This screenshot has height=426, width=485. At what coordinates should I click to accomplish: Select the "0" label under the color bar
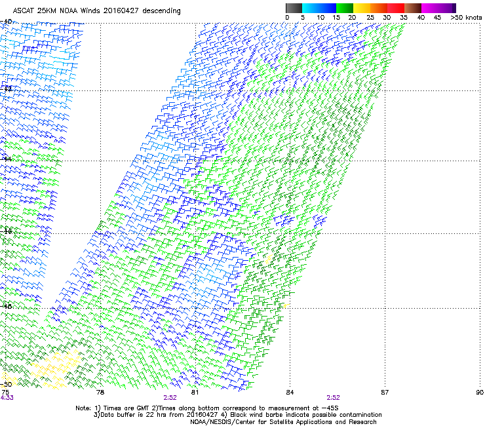[287, 18]
